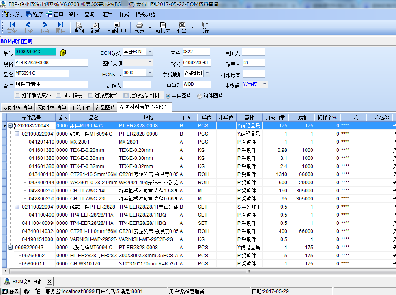Viewport: 396px width, 295px height.
Task: Click the 元件品号 column header
Action: point(31,118)
